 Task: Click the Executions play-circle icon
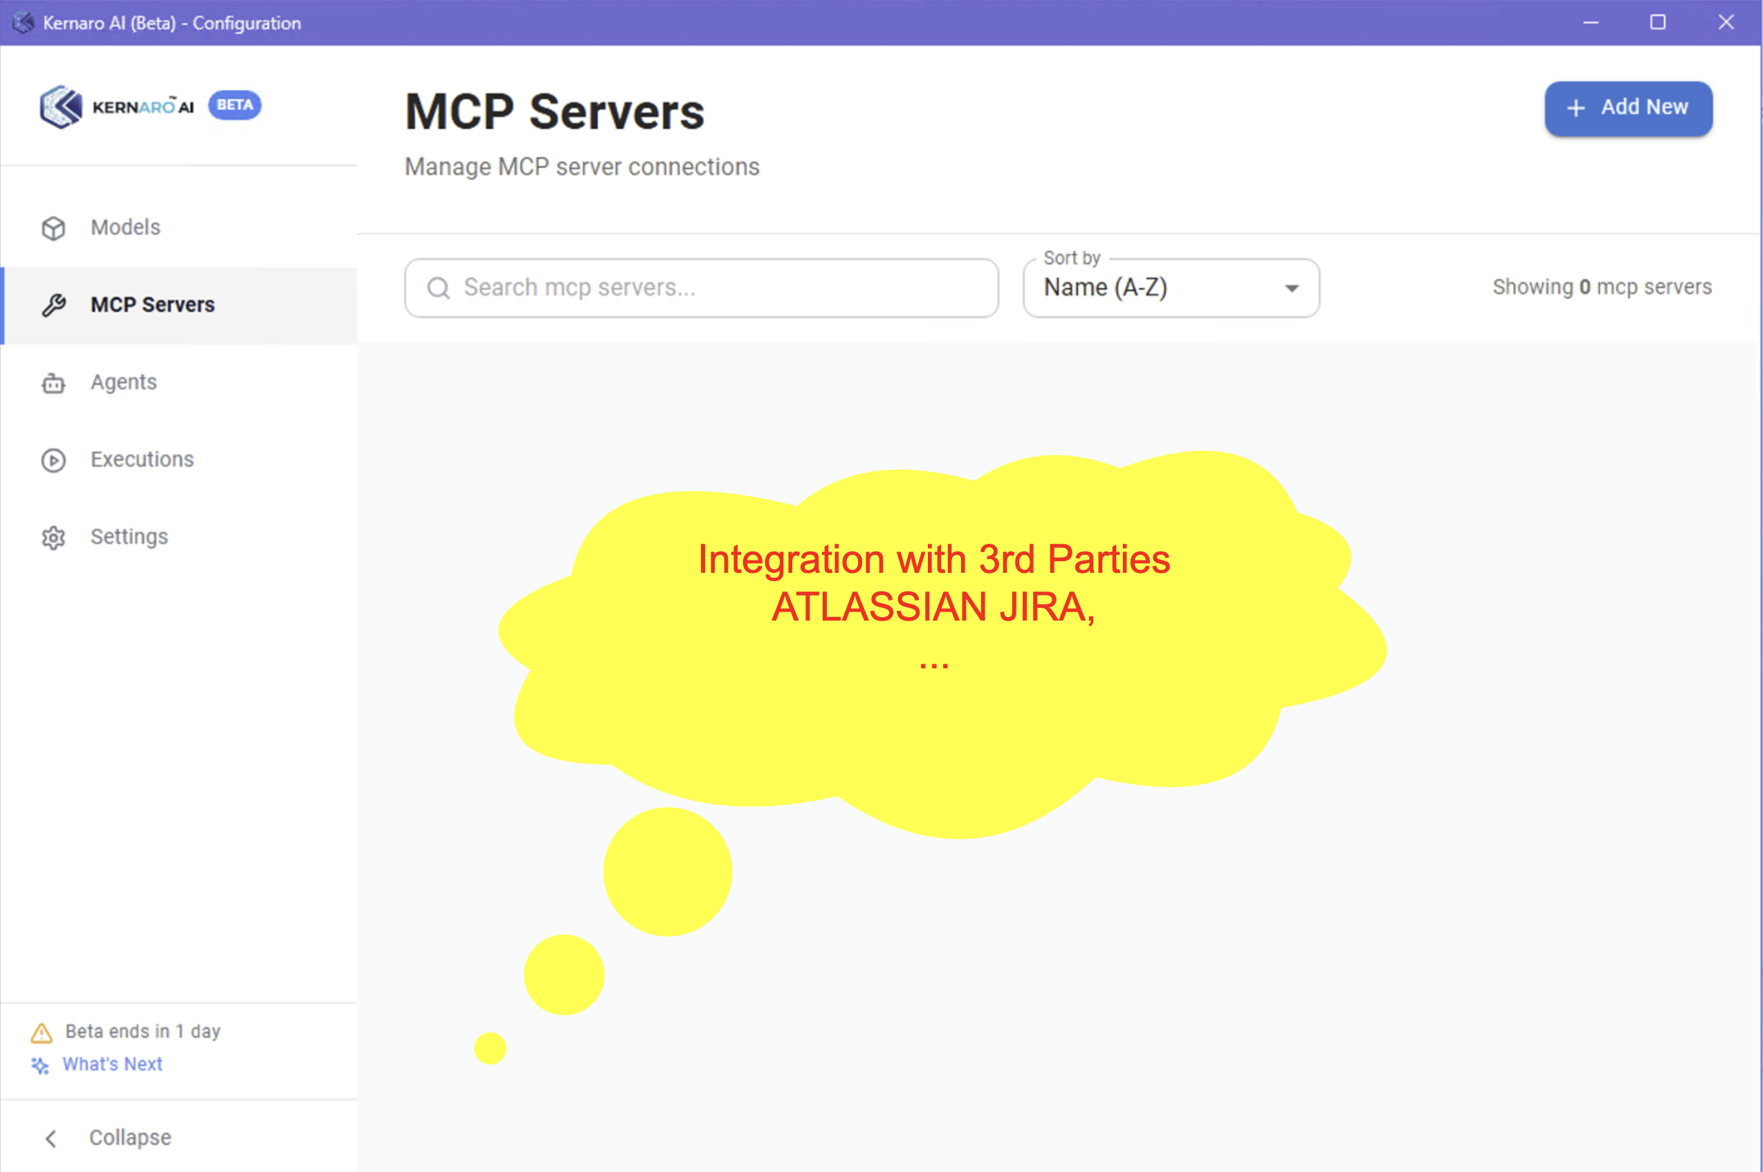53,459
